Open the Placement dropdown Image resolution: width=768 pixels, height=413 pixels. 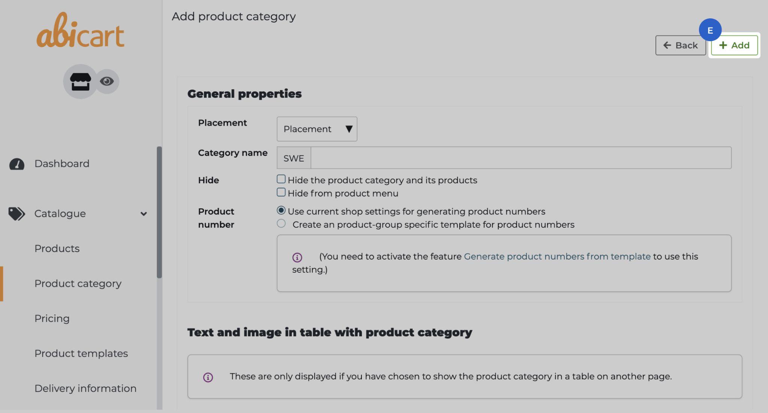pos(317,129)
